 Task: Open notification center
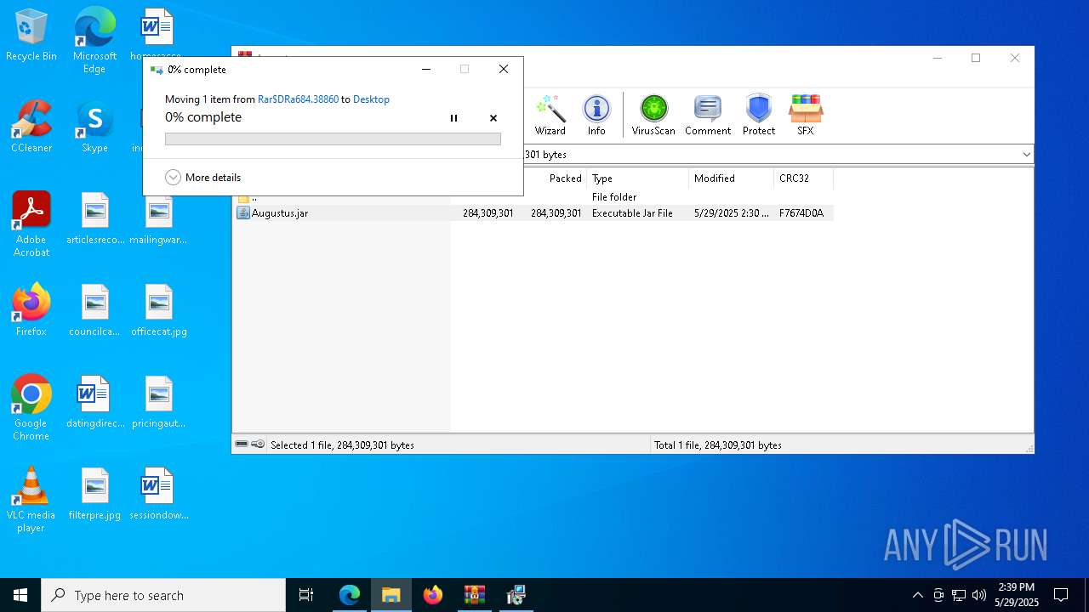point(1061,595)
